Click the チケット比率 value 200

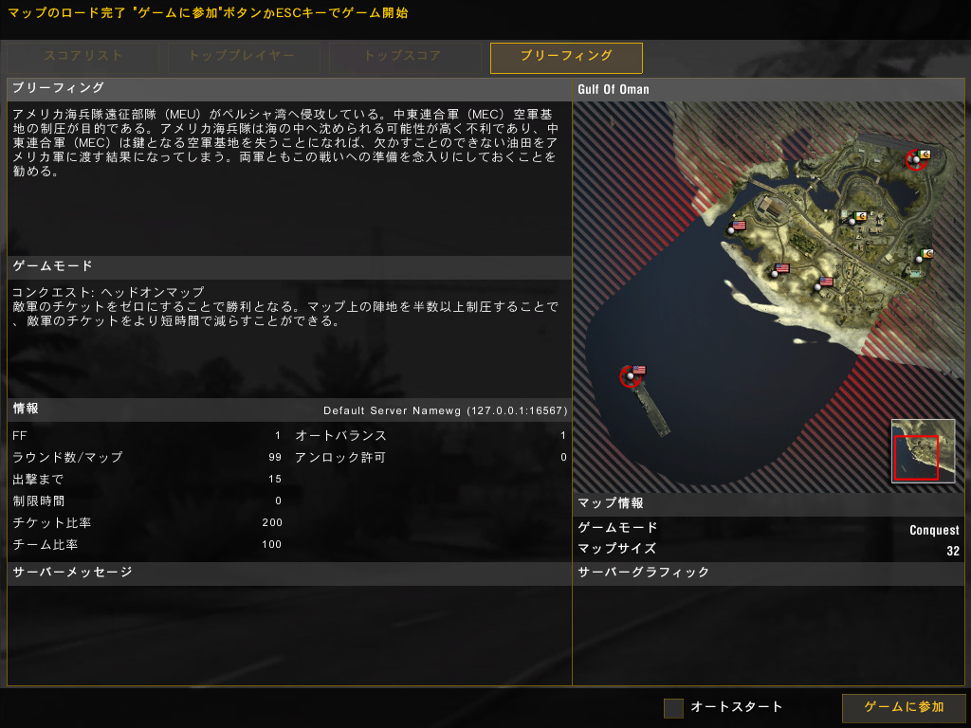coord(272,522)
